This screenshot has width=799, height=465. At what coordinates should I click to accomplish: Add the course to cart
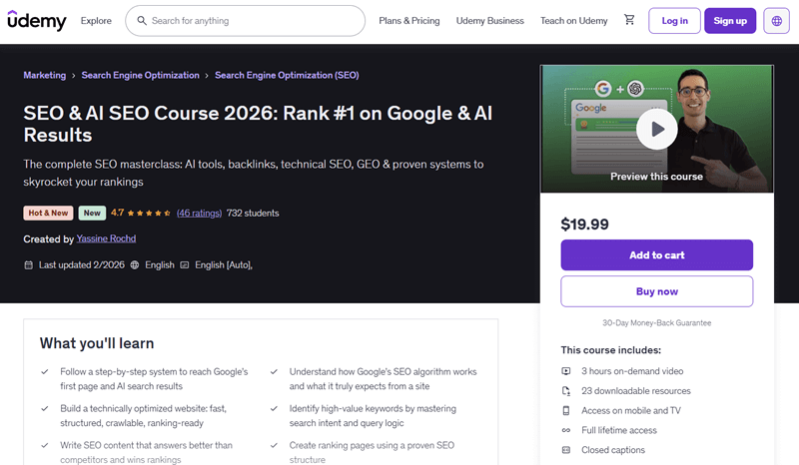tap(657, 255)
